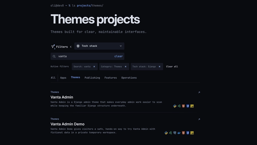Screen dimensions: 257x145
Task: Click the 'Search: vanta' chip text
Action: click(x=82, y=67)
